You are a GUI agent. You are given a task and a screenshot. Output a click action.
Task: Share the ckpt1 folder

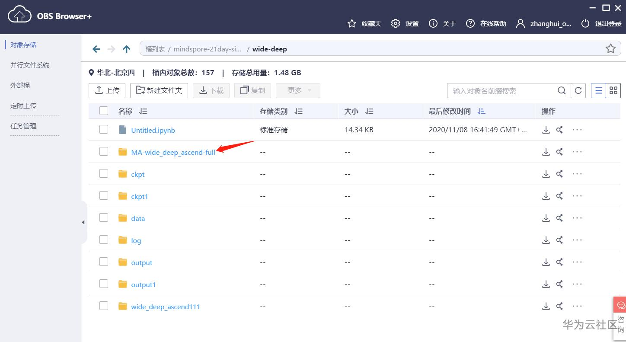click(x=559, y=196)
